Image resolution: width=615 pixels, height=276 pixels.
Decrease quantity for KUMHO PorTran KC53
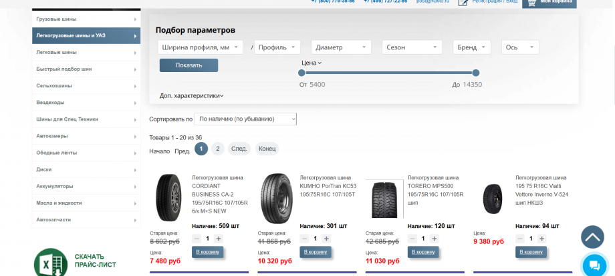click(305, 239)
